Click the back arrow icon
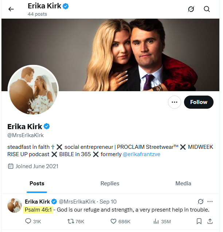223x232 pixels. 11,9
